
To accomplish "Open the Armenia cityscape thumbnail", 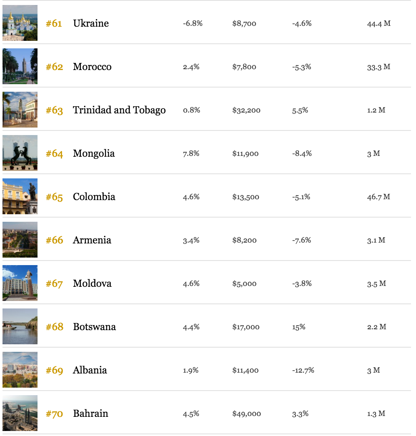I will [20, 240].
